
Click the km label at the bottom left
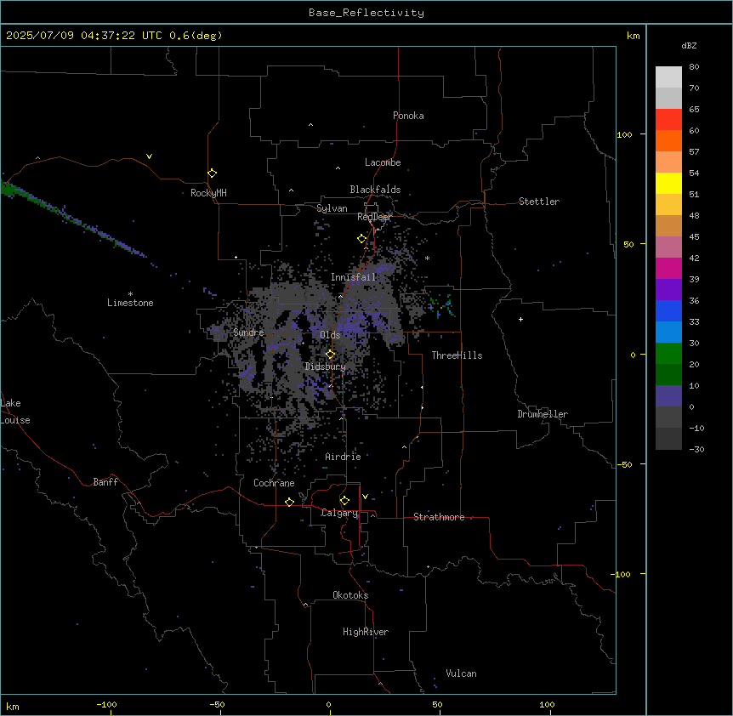click(13, 707)
